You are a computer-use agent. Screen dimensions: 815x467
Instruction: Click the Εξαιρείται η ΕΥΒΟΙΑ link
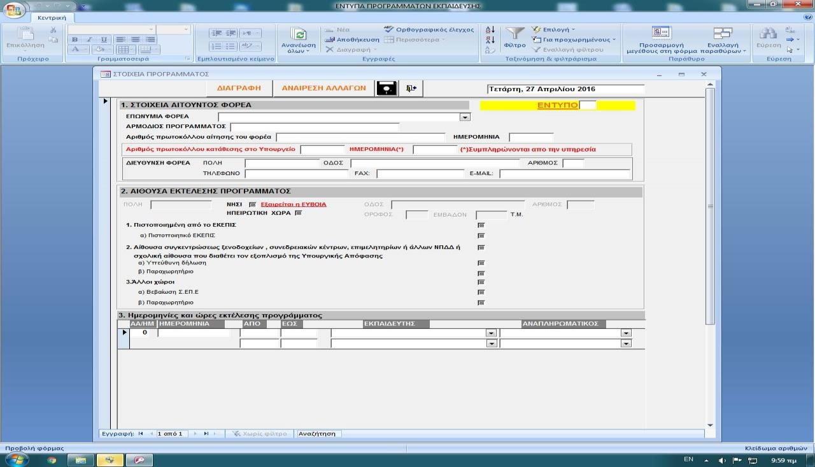pyautogui.click(x=294, y=205)
